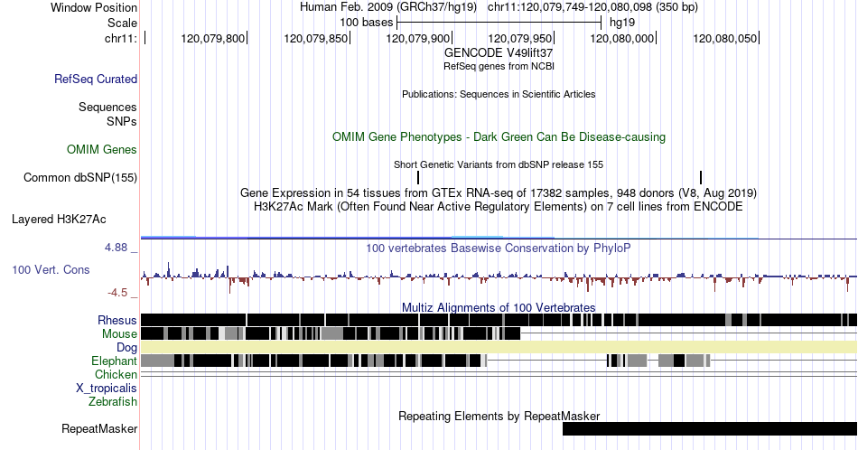Screen dimensions: 858x450
Task: Click the Sequences track label
Action: [107, 107]
